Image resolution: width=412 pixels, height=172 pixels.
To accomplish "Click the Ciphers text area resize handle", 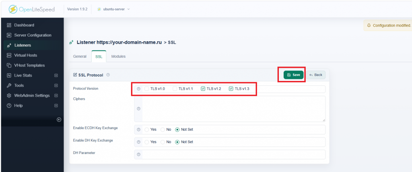I will (x=324, y=120).
